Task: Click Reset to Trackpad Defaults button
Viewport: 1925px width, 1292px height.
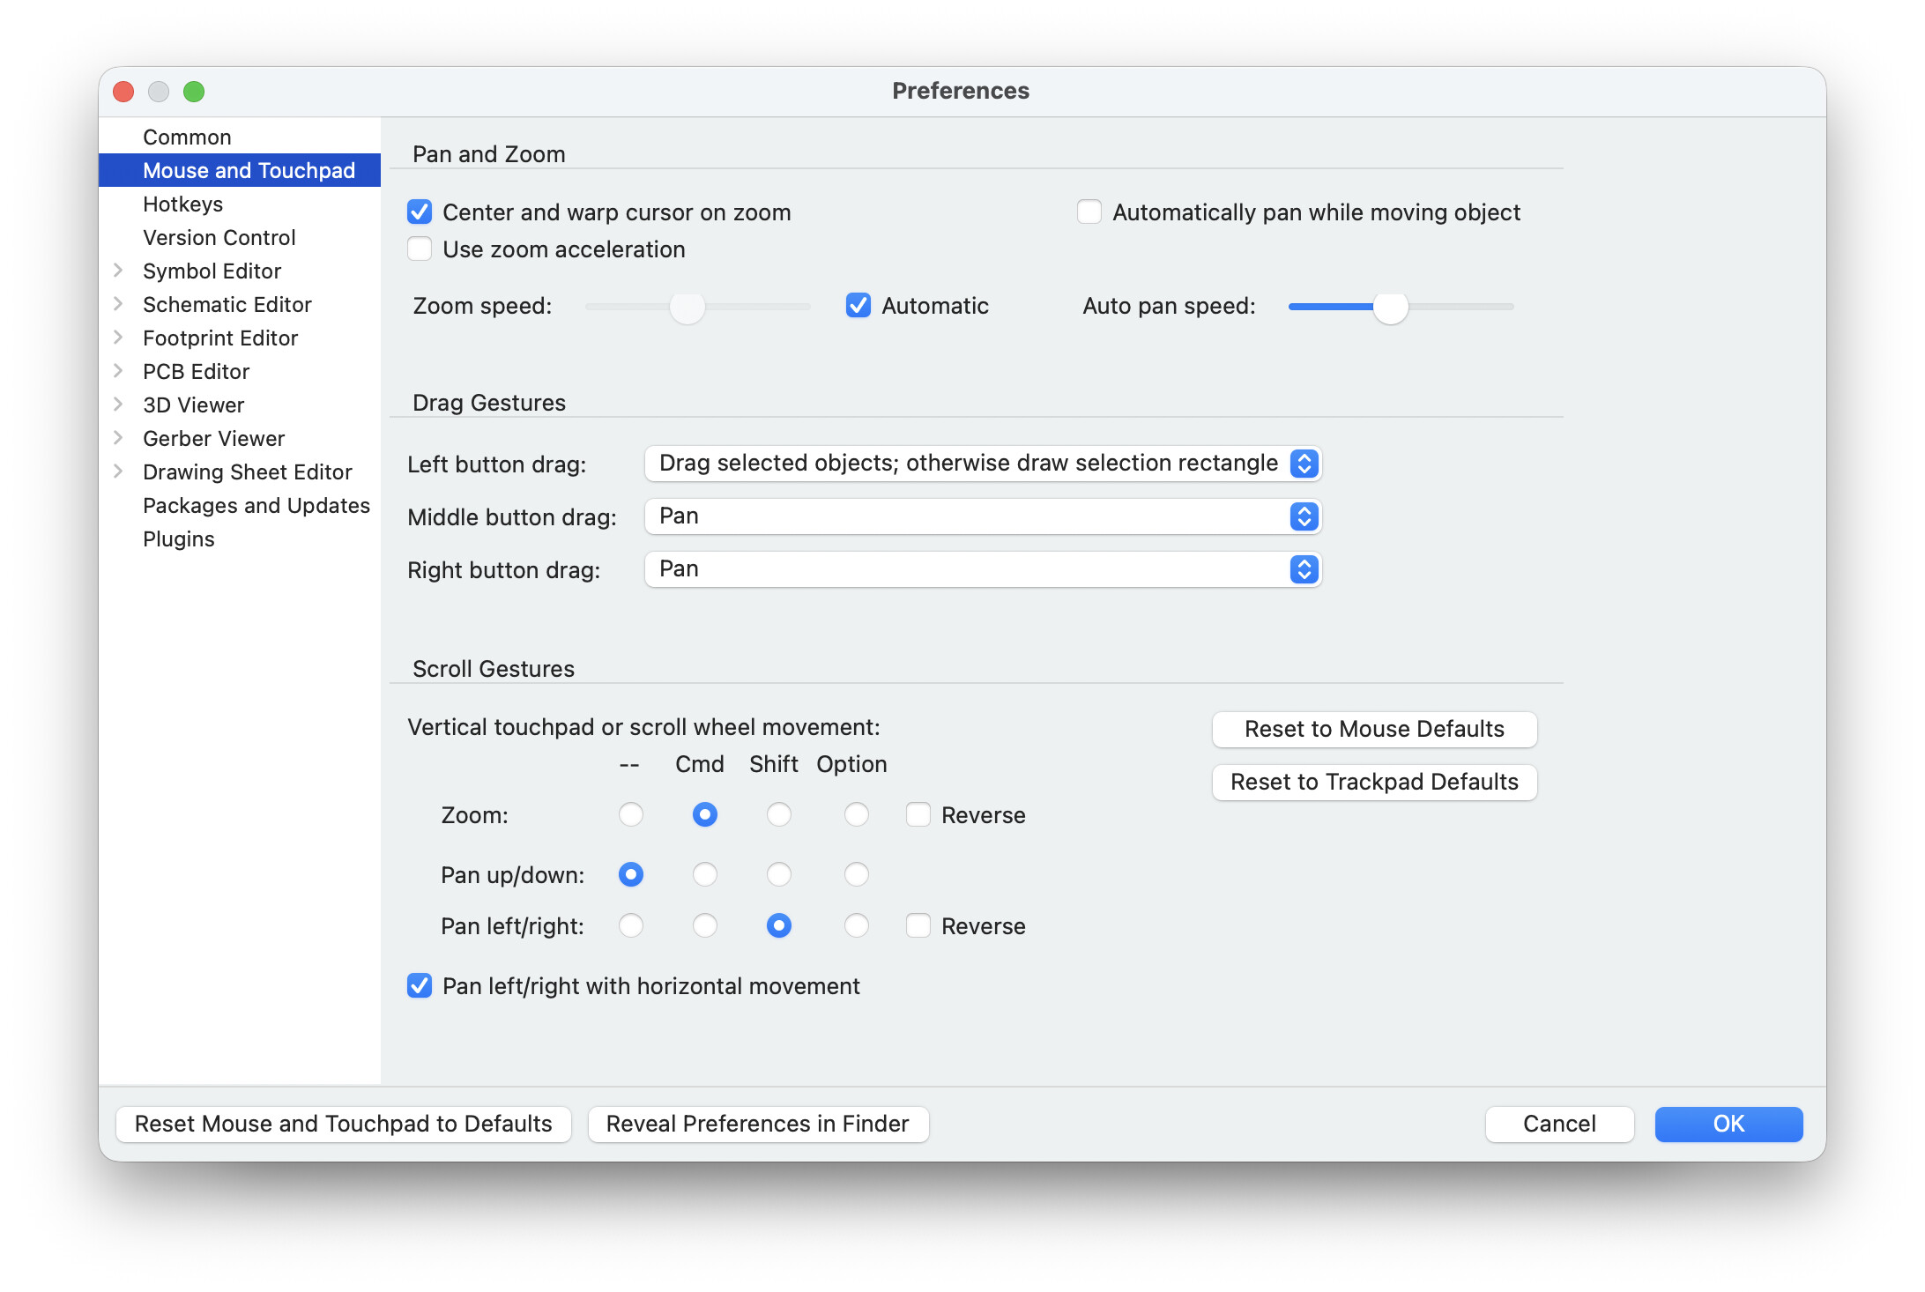Action: (1373, 782)
